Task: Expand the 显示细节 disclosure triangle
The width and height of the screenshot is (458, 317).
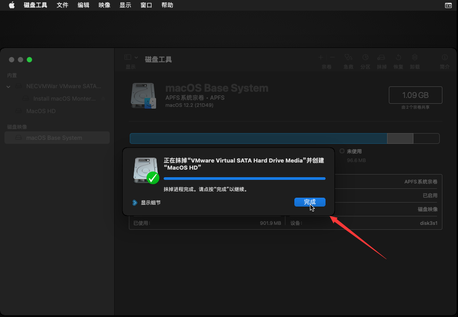Action: (x=135, y=203)
